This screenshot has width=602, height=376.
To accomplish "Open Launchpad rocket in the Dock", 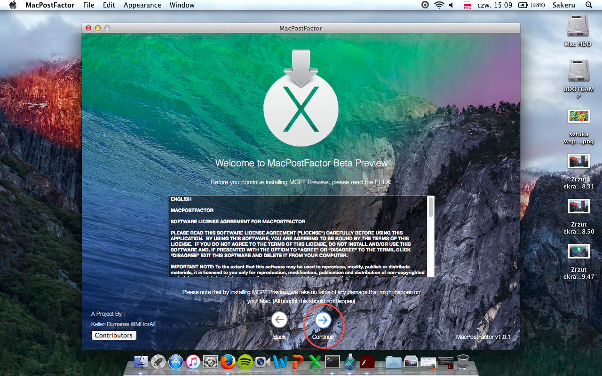I will pos(158,362).
